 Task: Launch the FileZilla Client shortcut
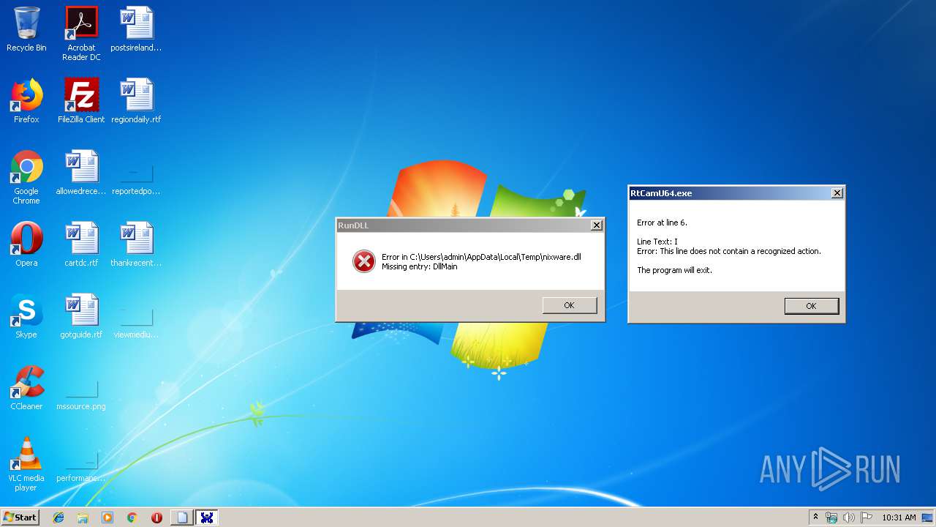[x=81, y=101]
